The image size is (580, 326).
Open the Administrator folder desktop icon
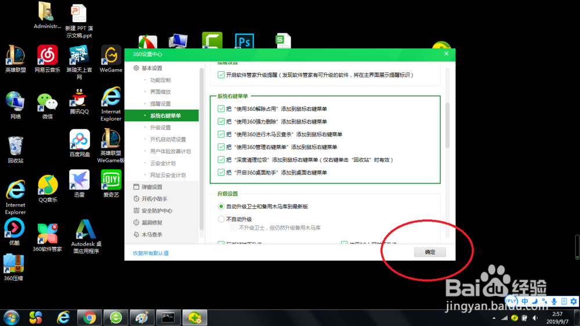click(x=47, y=16)
